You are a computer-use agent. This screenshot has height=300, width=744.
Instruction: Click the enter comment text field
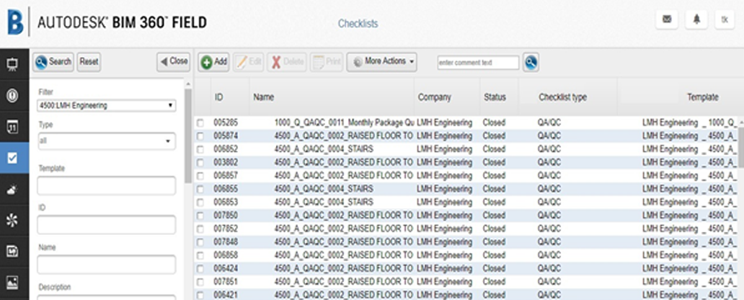(478, 63)
